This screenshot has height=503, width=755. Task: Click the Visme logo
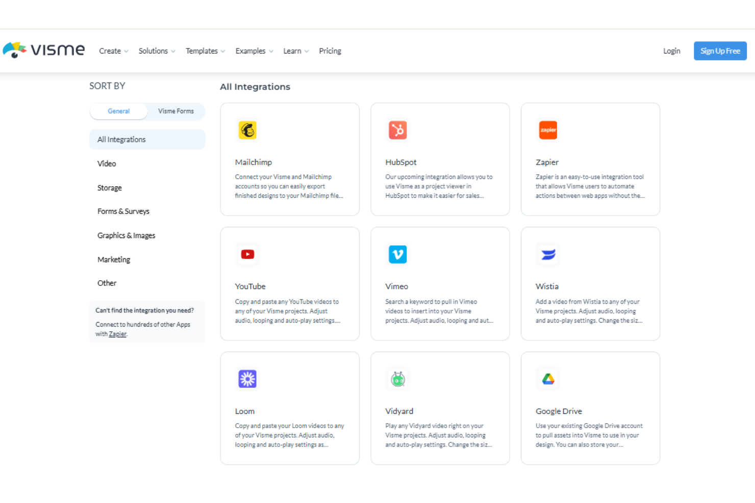point(44,50)
